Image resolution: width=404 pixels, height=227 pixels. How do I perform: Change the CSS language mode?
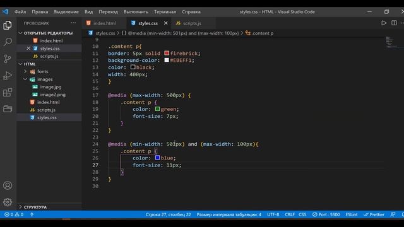click(302, 214)
